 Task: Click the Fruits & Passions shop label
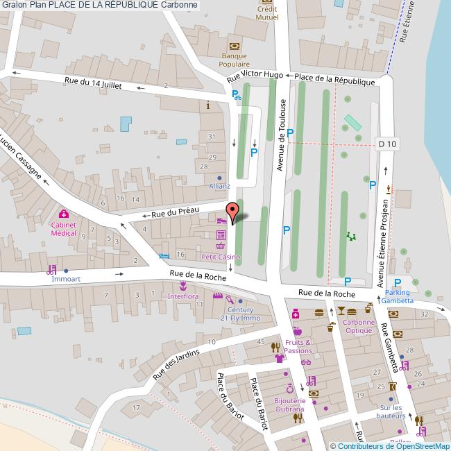298,346
